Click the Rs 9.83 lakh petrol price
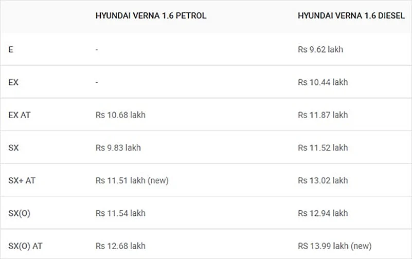The height and width of the screenshot is (259, 412). 118,147
